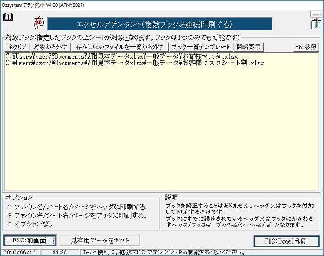Click the 全クリア button
The image size is (324, 256).
tap(17, 47)
